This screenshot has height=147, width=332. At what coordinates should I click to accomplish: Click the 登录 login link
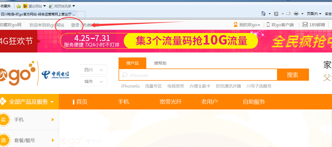pos(75,25)
